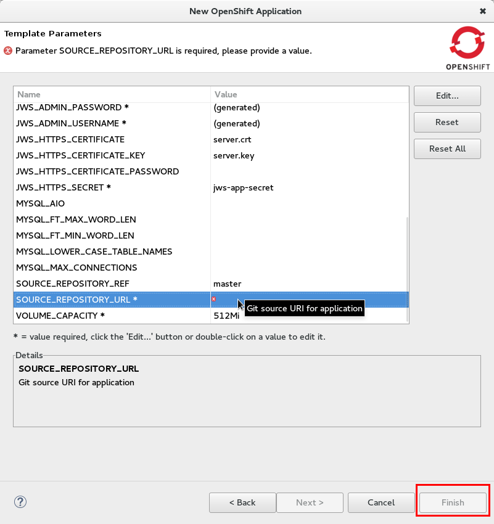The height and width of the screenshot is (524, 494).
Task: Select the MYSQL_LOWER_CASE_TABLE_NAMES row
Action: tap(211, 252)
